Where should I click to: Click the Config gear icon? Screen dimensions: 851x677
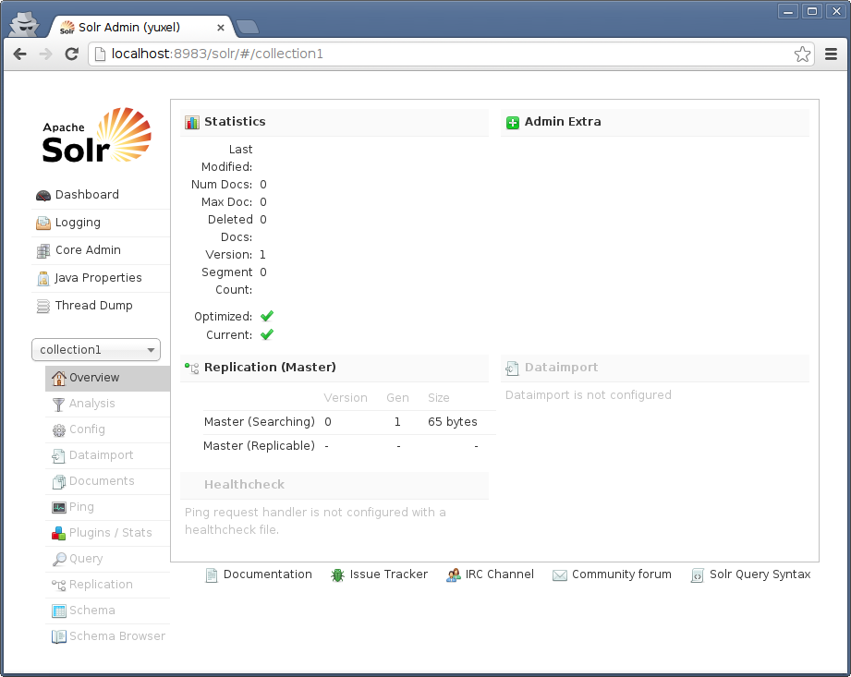point(58,430)
